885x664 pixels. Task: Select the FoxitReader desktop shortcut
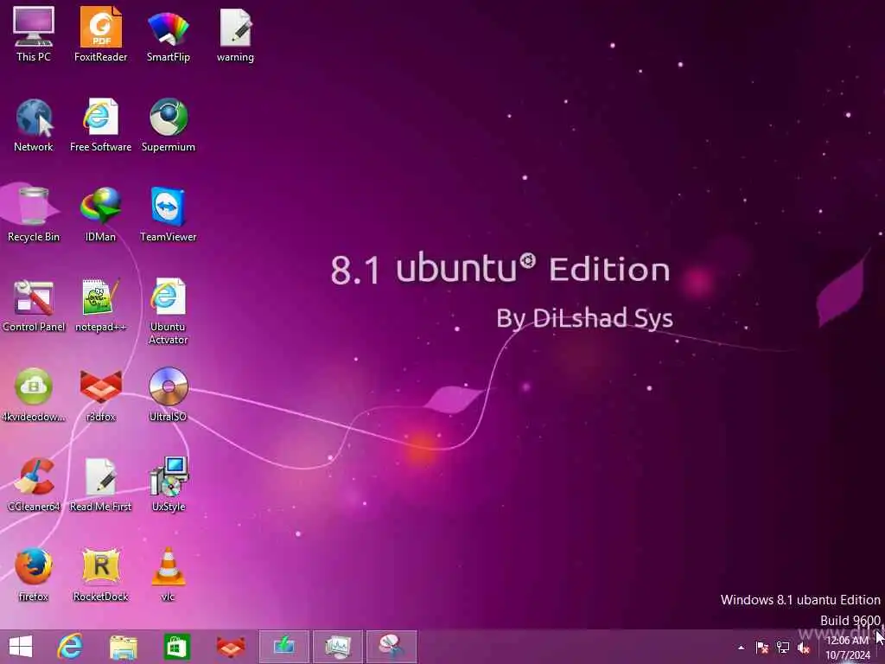100,34
